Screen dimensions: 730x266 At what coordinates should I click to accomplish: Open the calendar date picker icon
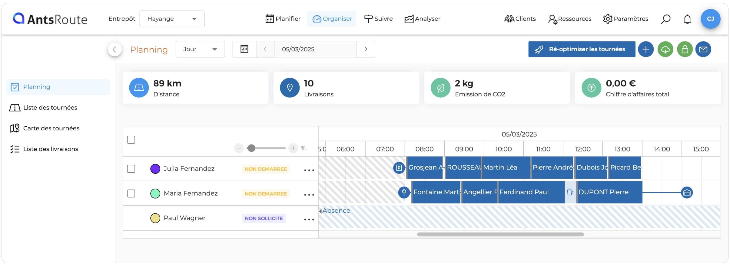click(x=244, y=49)
